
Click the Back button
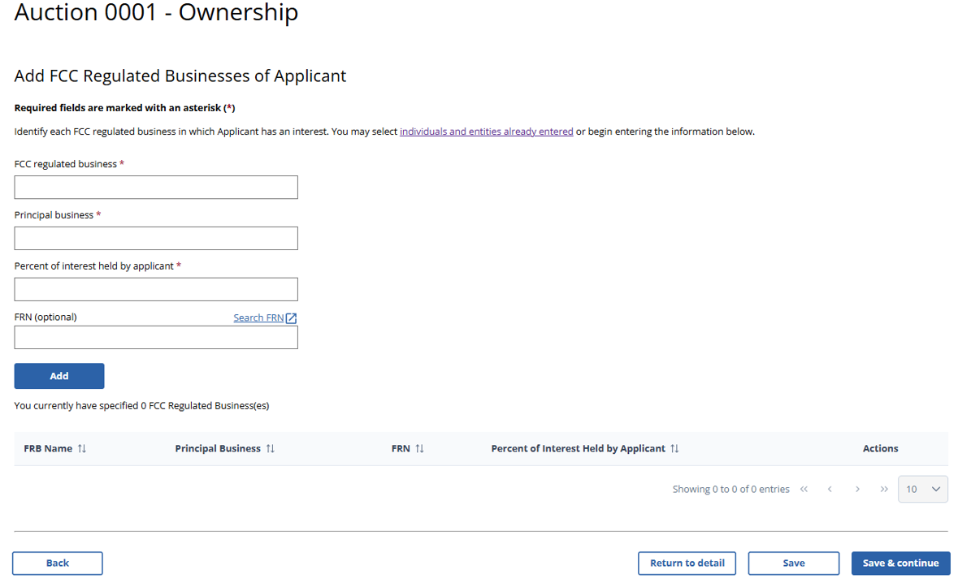pos(58,564)
